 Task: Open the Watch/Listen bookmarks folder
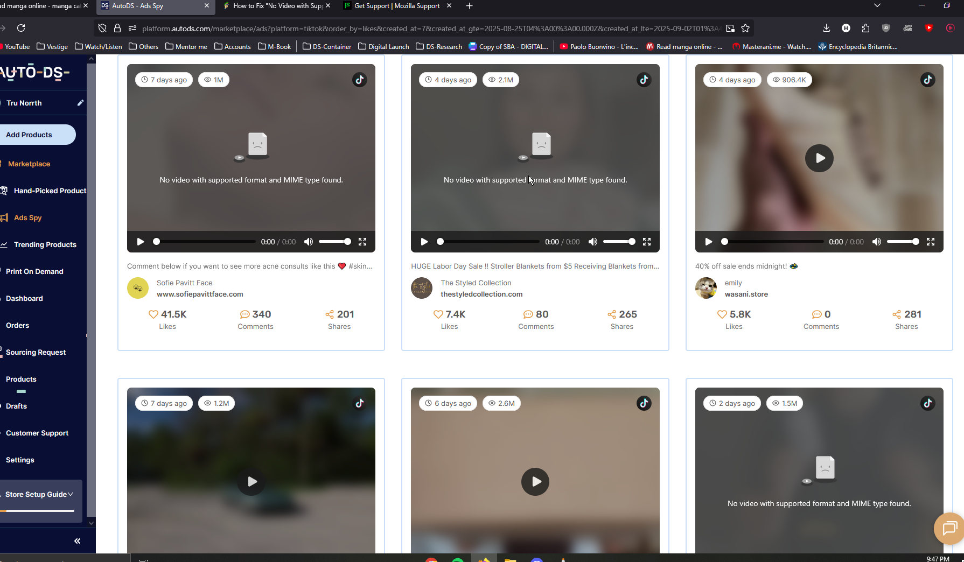[98, 47]
